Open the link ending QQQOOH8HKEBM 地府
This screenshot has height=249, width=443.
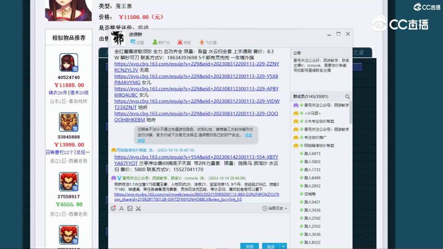(196, 117)
